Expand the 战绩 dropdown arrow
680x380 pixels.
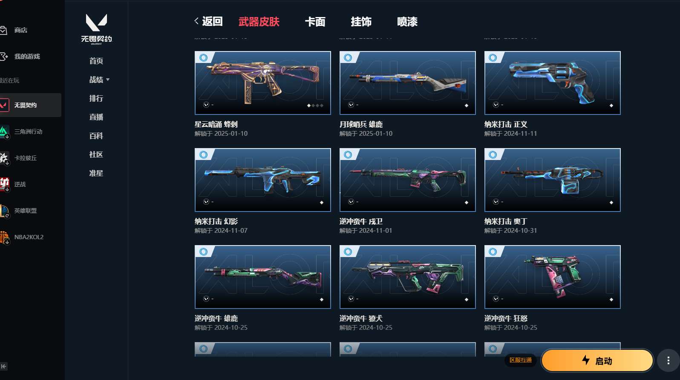click(108, 80)
